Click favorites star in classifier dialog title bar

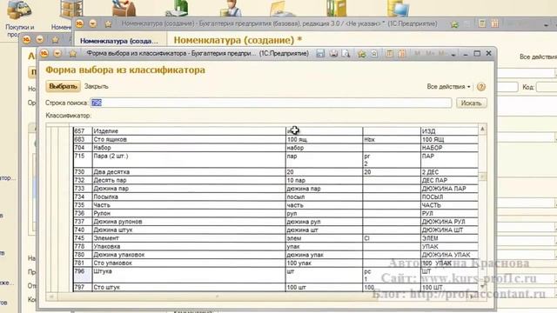click(73, 54)
